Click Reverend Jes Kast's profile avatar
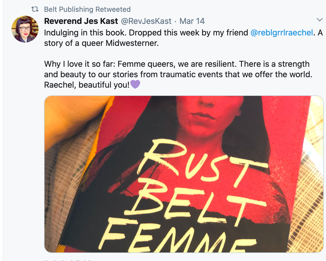Image resolution: width=326 pixels, height=261 pixels. (x=25, y=29)
